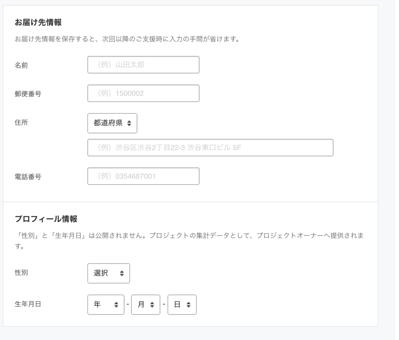This screenshot has width=399, height=340.
Task: Click the arrow icon in the 年 selector
Action: coord(116,305)
